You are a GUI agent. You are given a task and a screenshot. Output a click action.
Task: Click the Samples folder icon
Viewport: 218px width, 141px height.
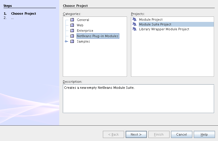coord(72,41)
